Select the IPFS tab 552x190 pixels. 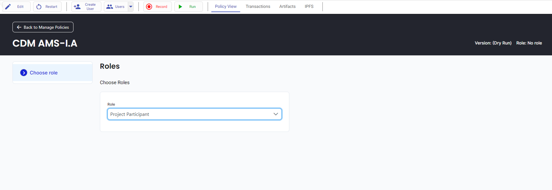[309, 6]
